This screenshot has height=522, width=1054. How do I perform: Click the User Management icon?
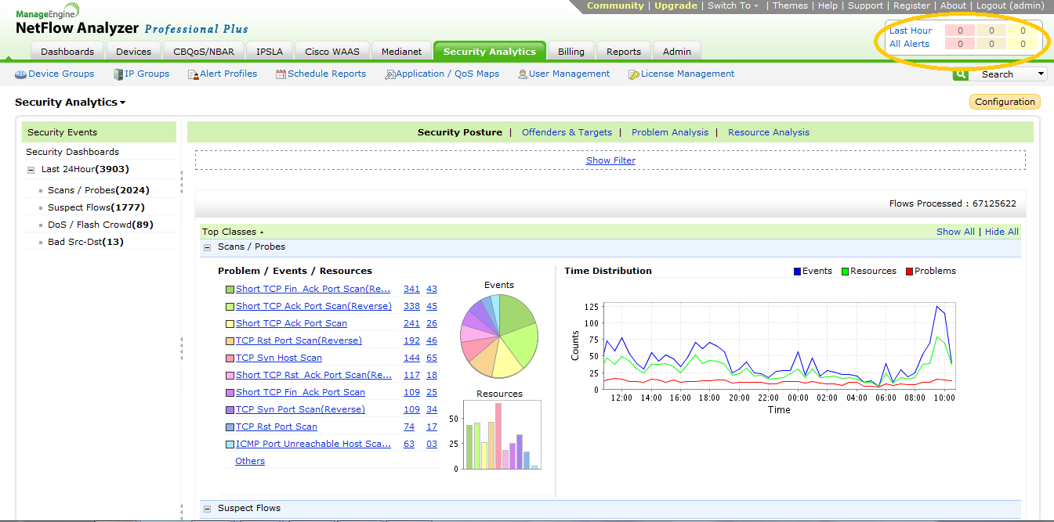point(523,74)
